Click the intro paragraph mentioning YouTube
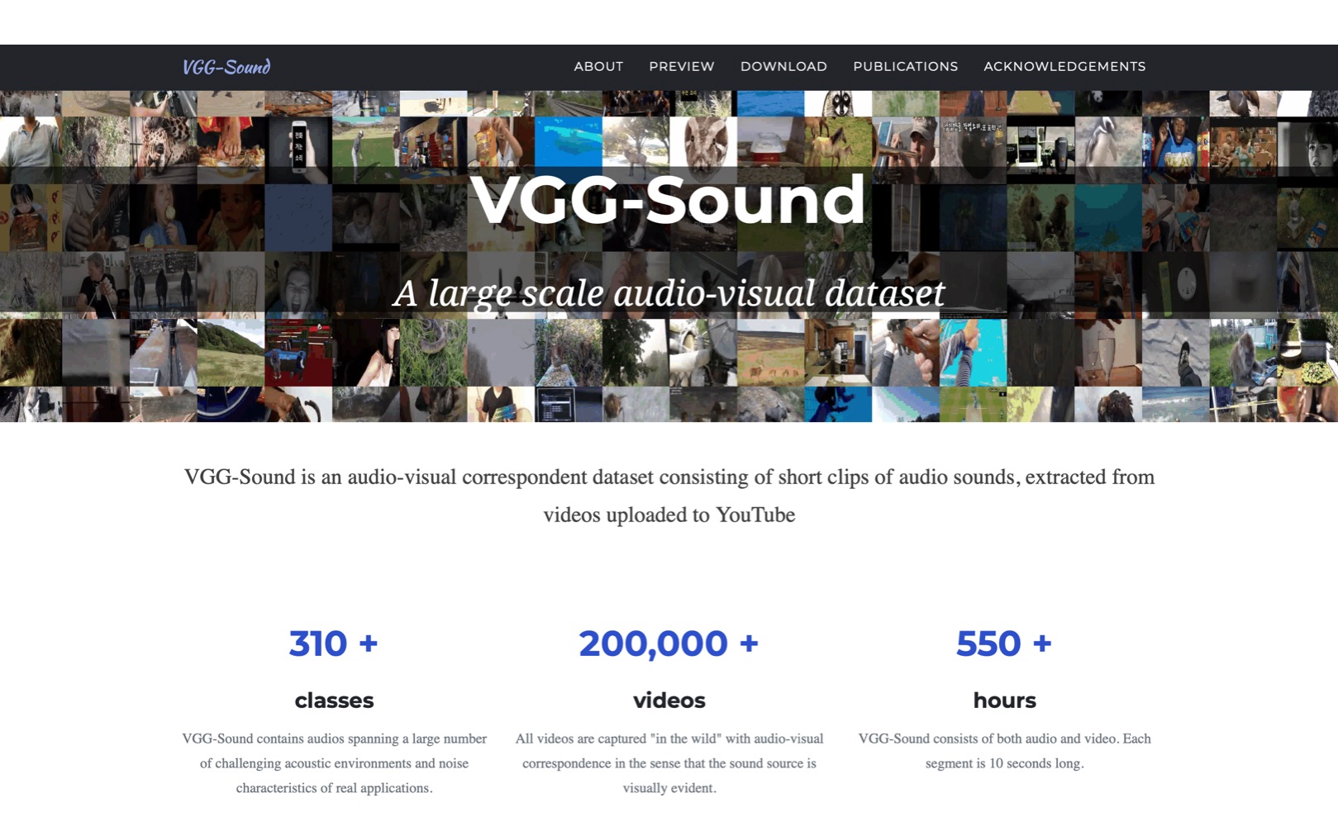 click(x=669, y=496)
